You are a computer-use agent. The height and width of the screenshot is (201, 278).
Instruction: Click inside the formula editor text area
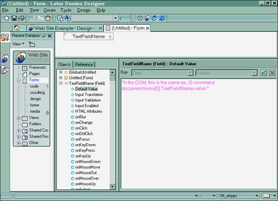(x=198, y=134)
